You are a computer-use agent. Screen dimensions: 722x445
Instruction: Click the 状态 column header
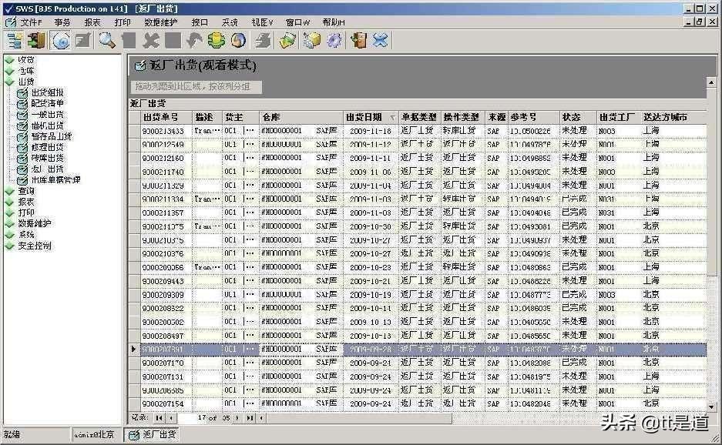[x=578, y=117]
